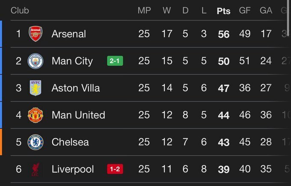Viewport: 291px width, 186px height.
Task: Click the Liverpool club crest
Action: pyautogui.click(x=36, y=169)
